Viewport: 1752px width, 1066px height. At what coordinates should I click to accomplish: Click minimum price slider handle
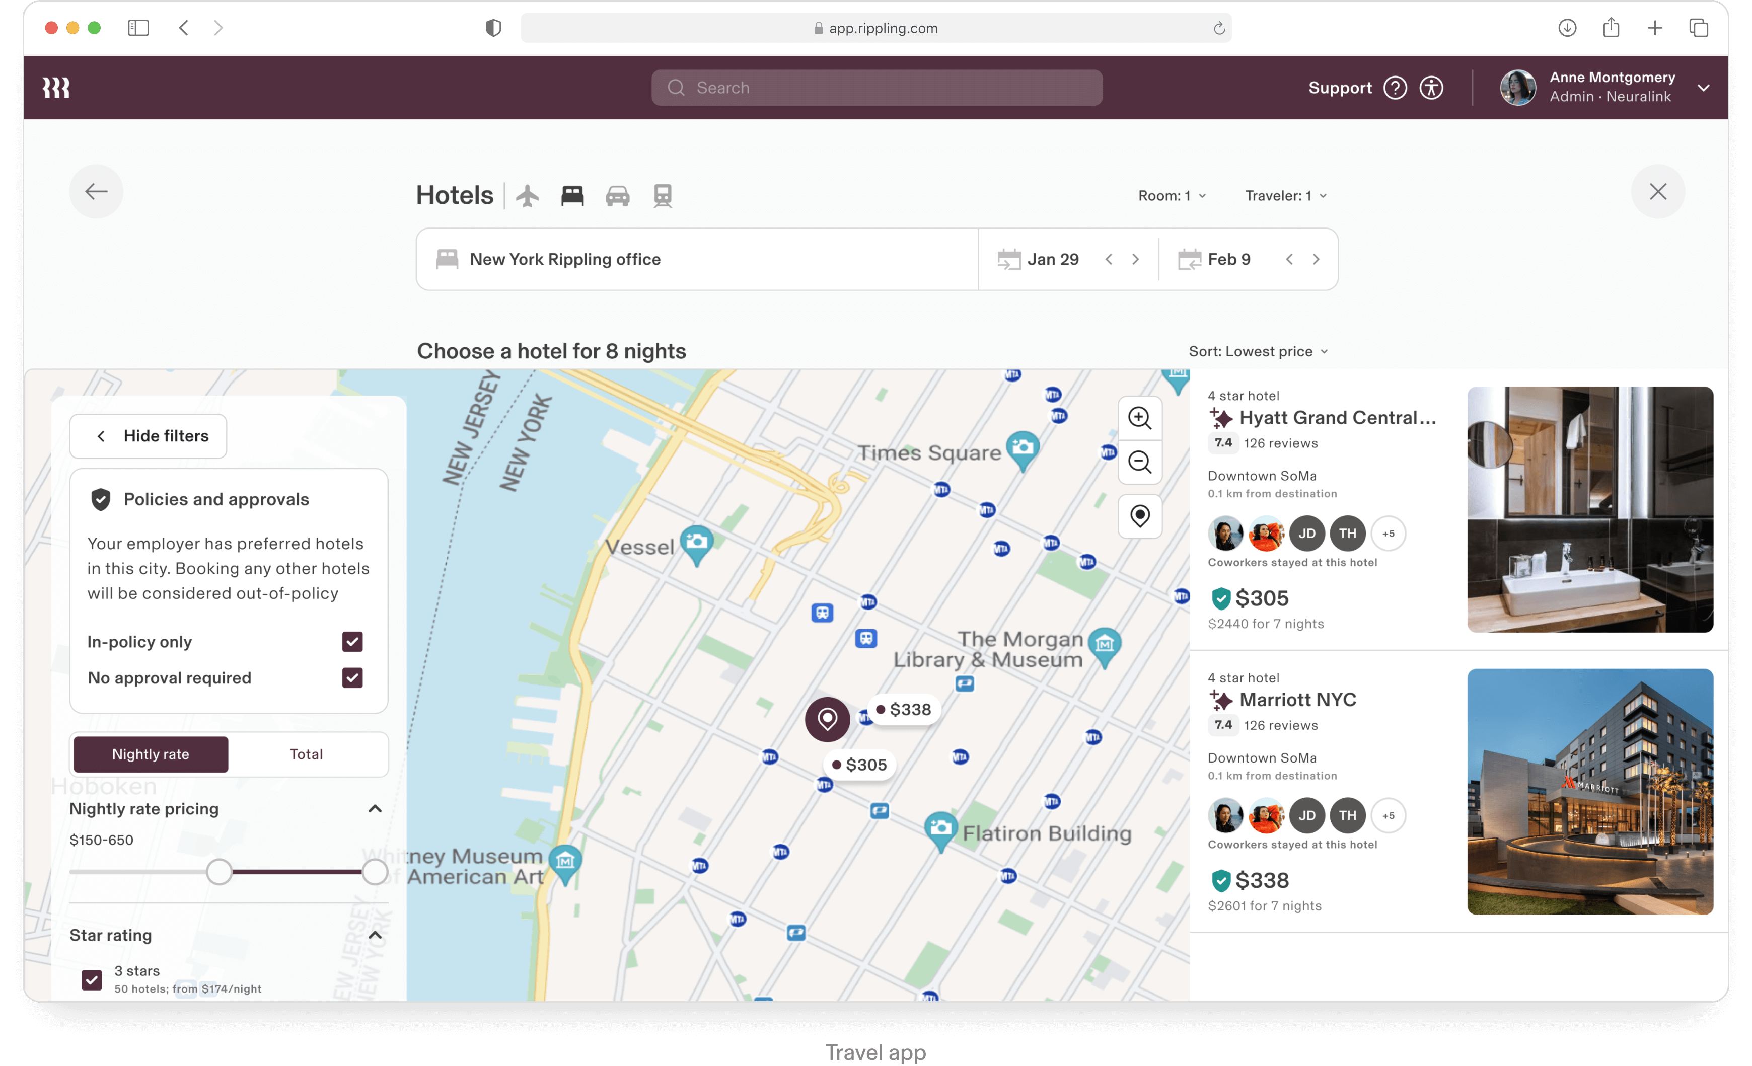tap(219, 872)
